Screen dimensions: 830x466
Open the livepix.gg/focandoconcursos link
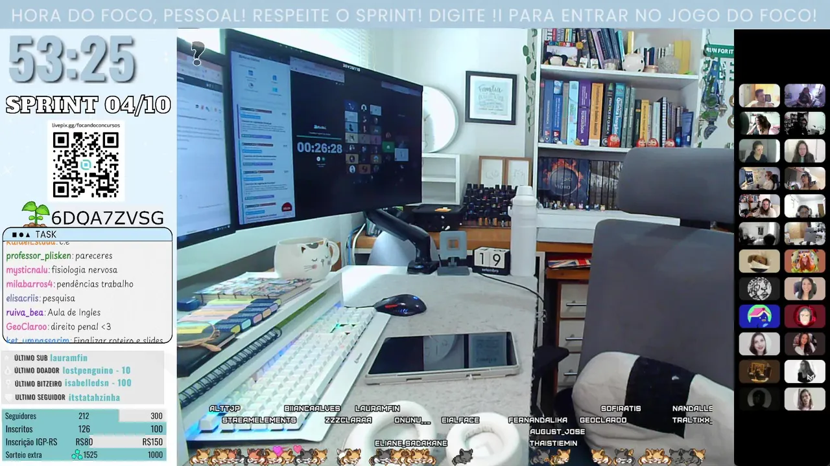click(86, 124)
